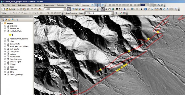Click the Save map document icon
This screenshot has width=185, height=95.
(x=10, y=9)
